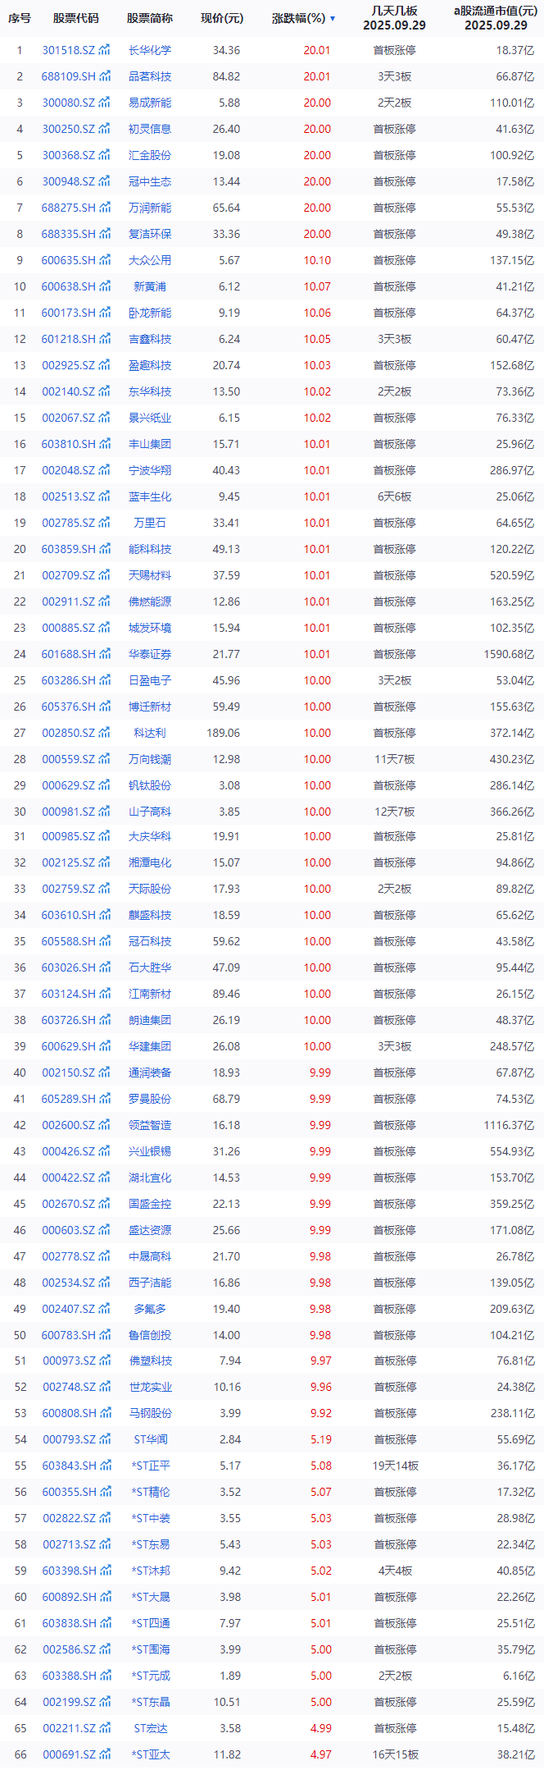Select the 12天7板 cell
Viewport: 544px width, 1770px height.
(394, 812)
